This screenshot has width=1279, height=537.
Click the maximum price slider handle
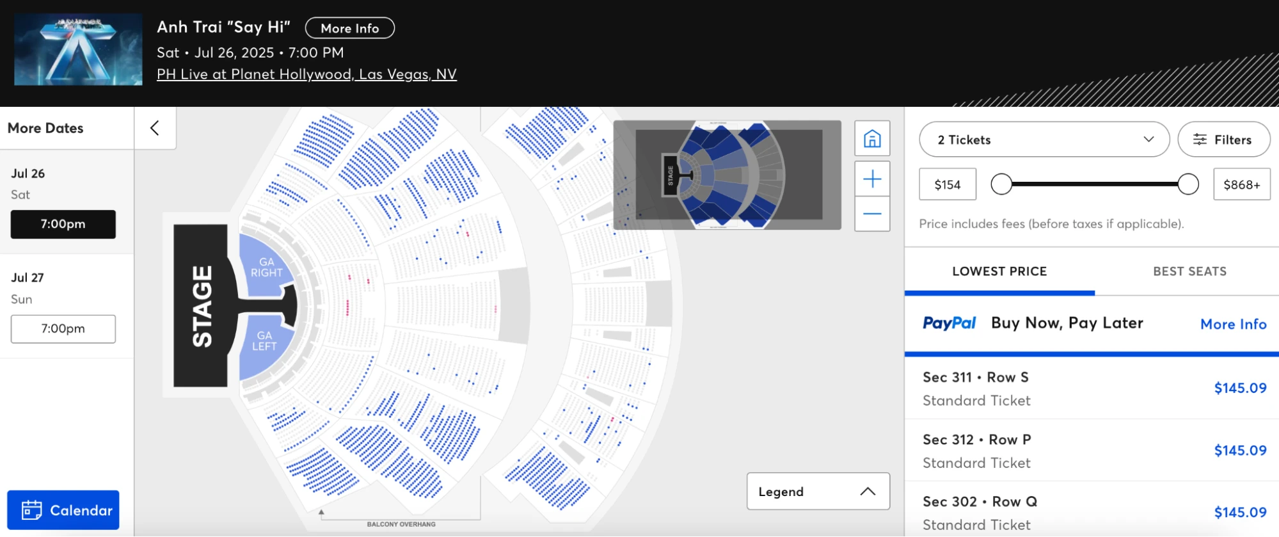pyautogui.click(x=1188, y=184)
